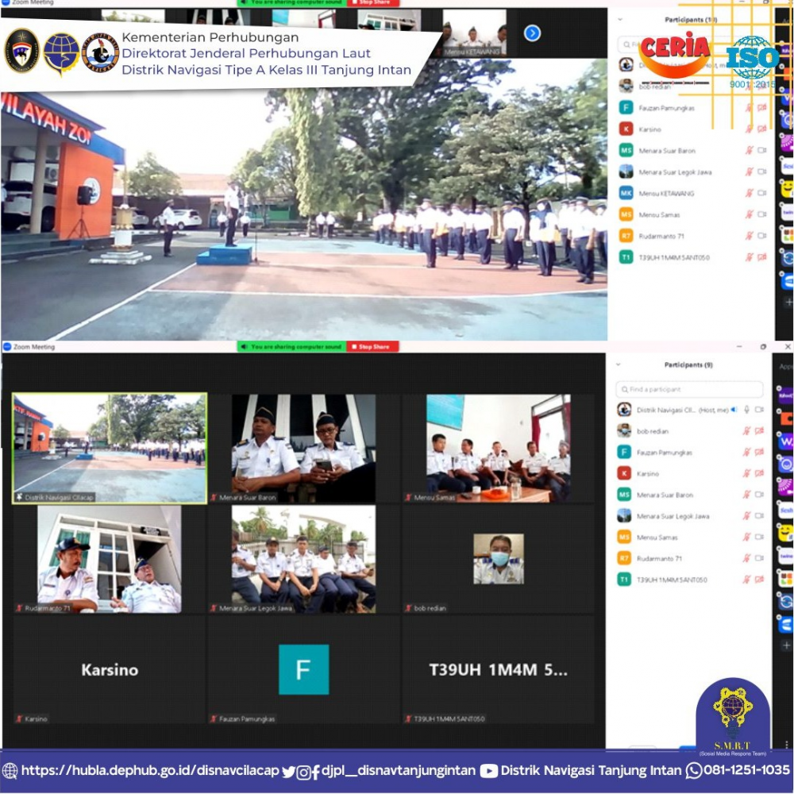Click Stop Share in the bottom Zoom window
The image size is (794, 794).
click(x=373, y=347)
